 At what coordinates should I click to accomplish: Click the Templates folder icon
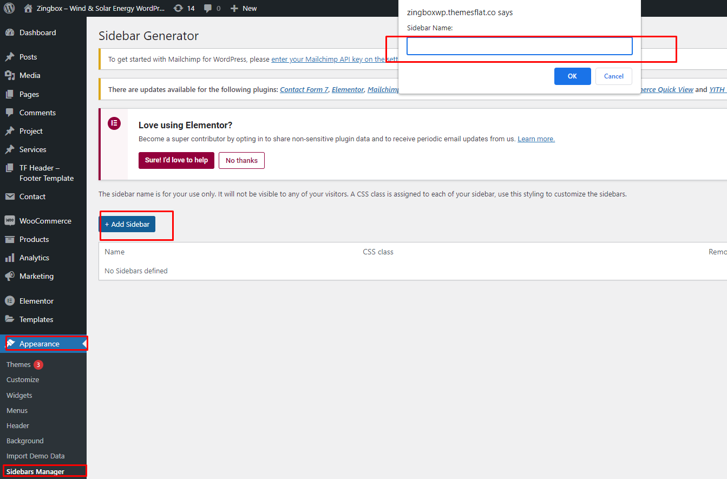[10, 319]
